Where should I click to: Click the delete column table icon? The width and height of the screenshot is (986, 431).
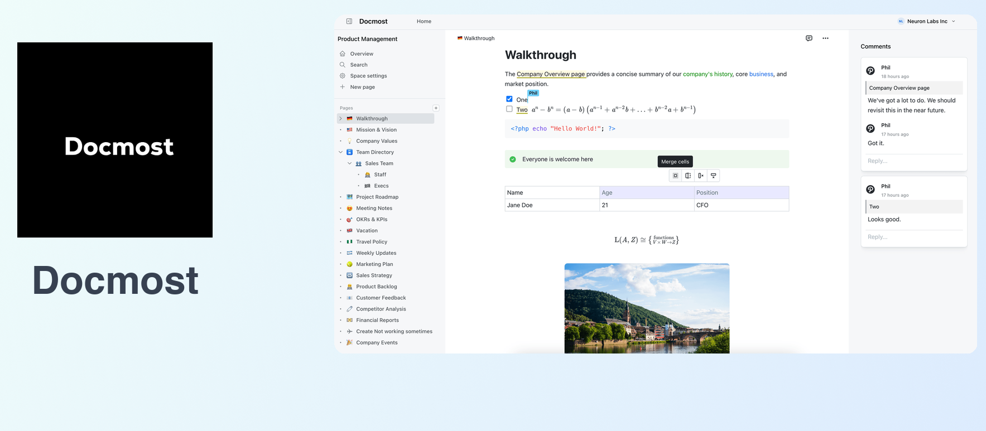(701, 176)
